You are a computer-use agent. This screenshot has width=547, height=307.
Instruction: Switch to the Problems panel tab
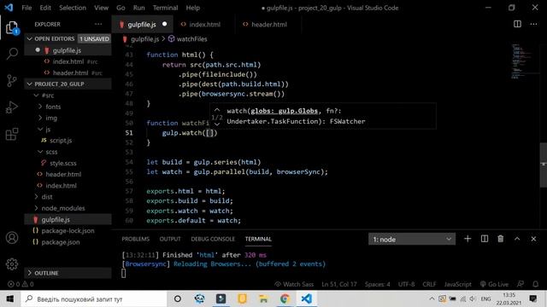click(135, 239)
